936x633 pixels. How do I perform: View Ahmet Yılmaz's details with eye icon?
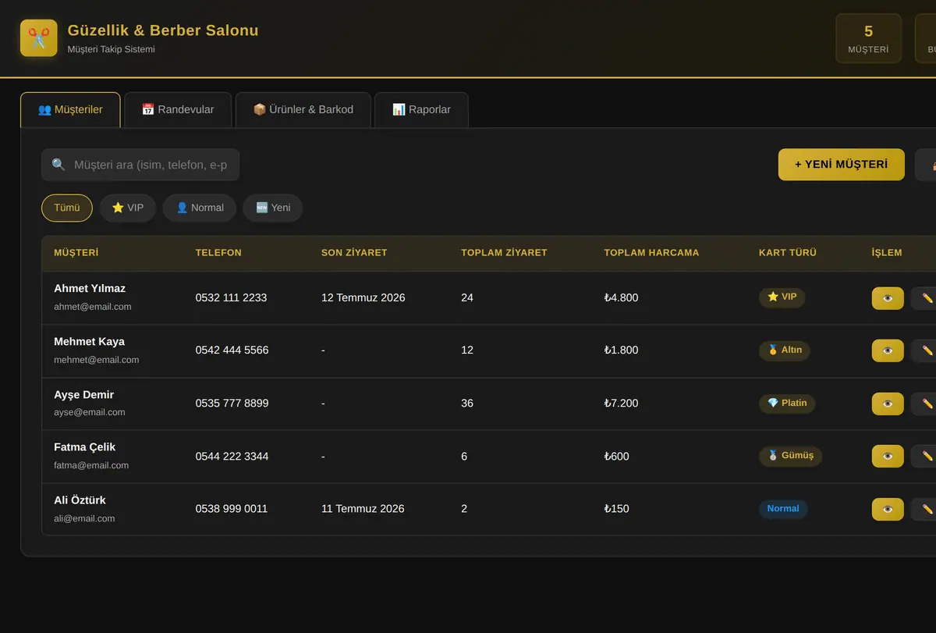[888, 298]
